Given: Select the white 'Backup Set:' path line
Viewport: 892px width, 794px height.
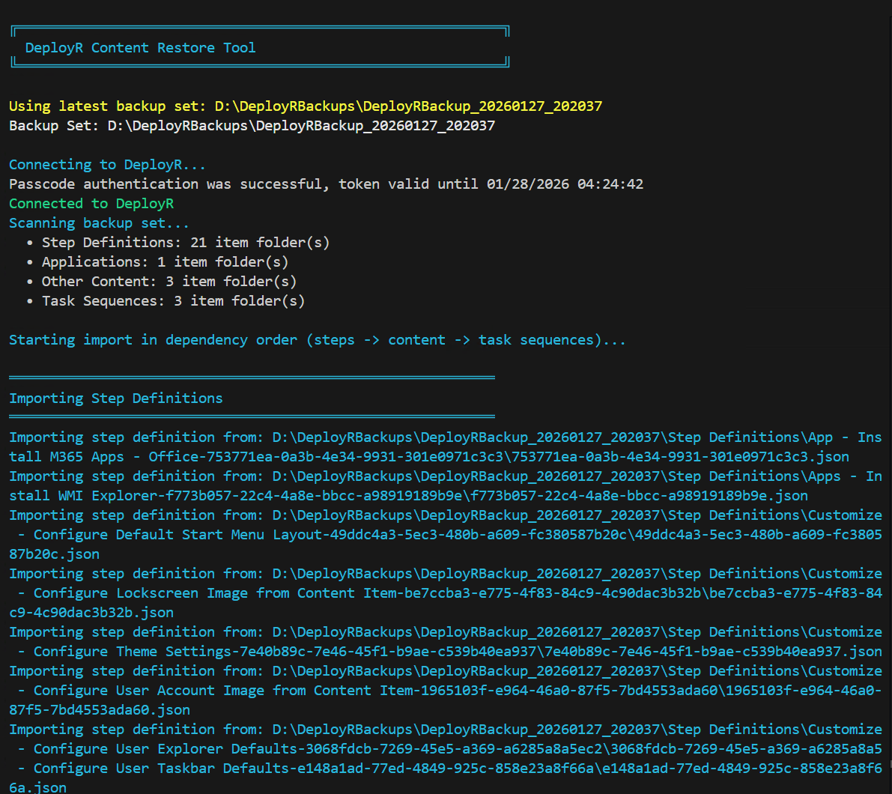Looking at the screenshot, I should pos(252,126).
